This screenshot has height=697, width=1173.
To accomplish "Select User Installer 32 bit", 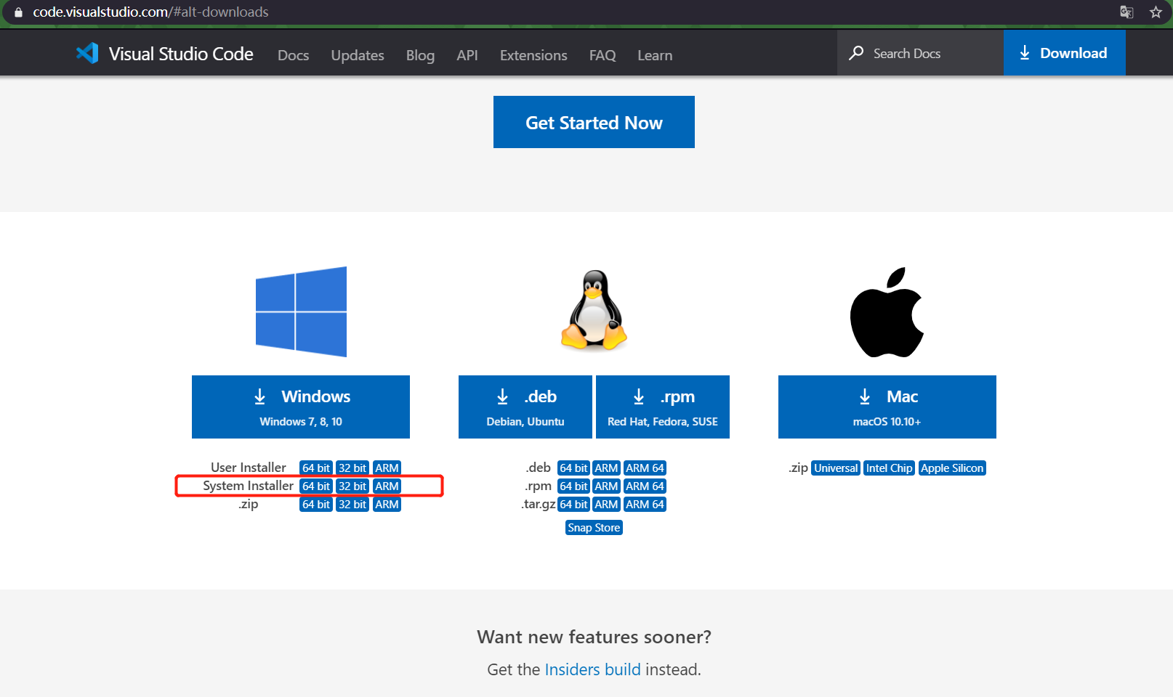I will pyautogui.click(x=352, y=468).
